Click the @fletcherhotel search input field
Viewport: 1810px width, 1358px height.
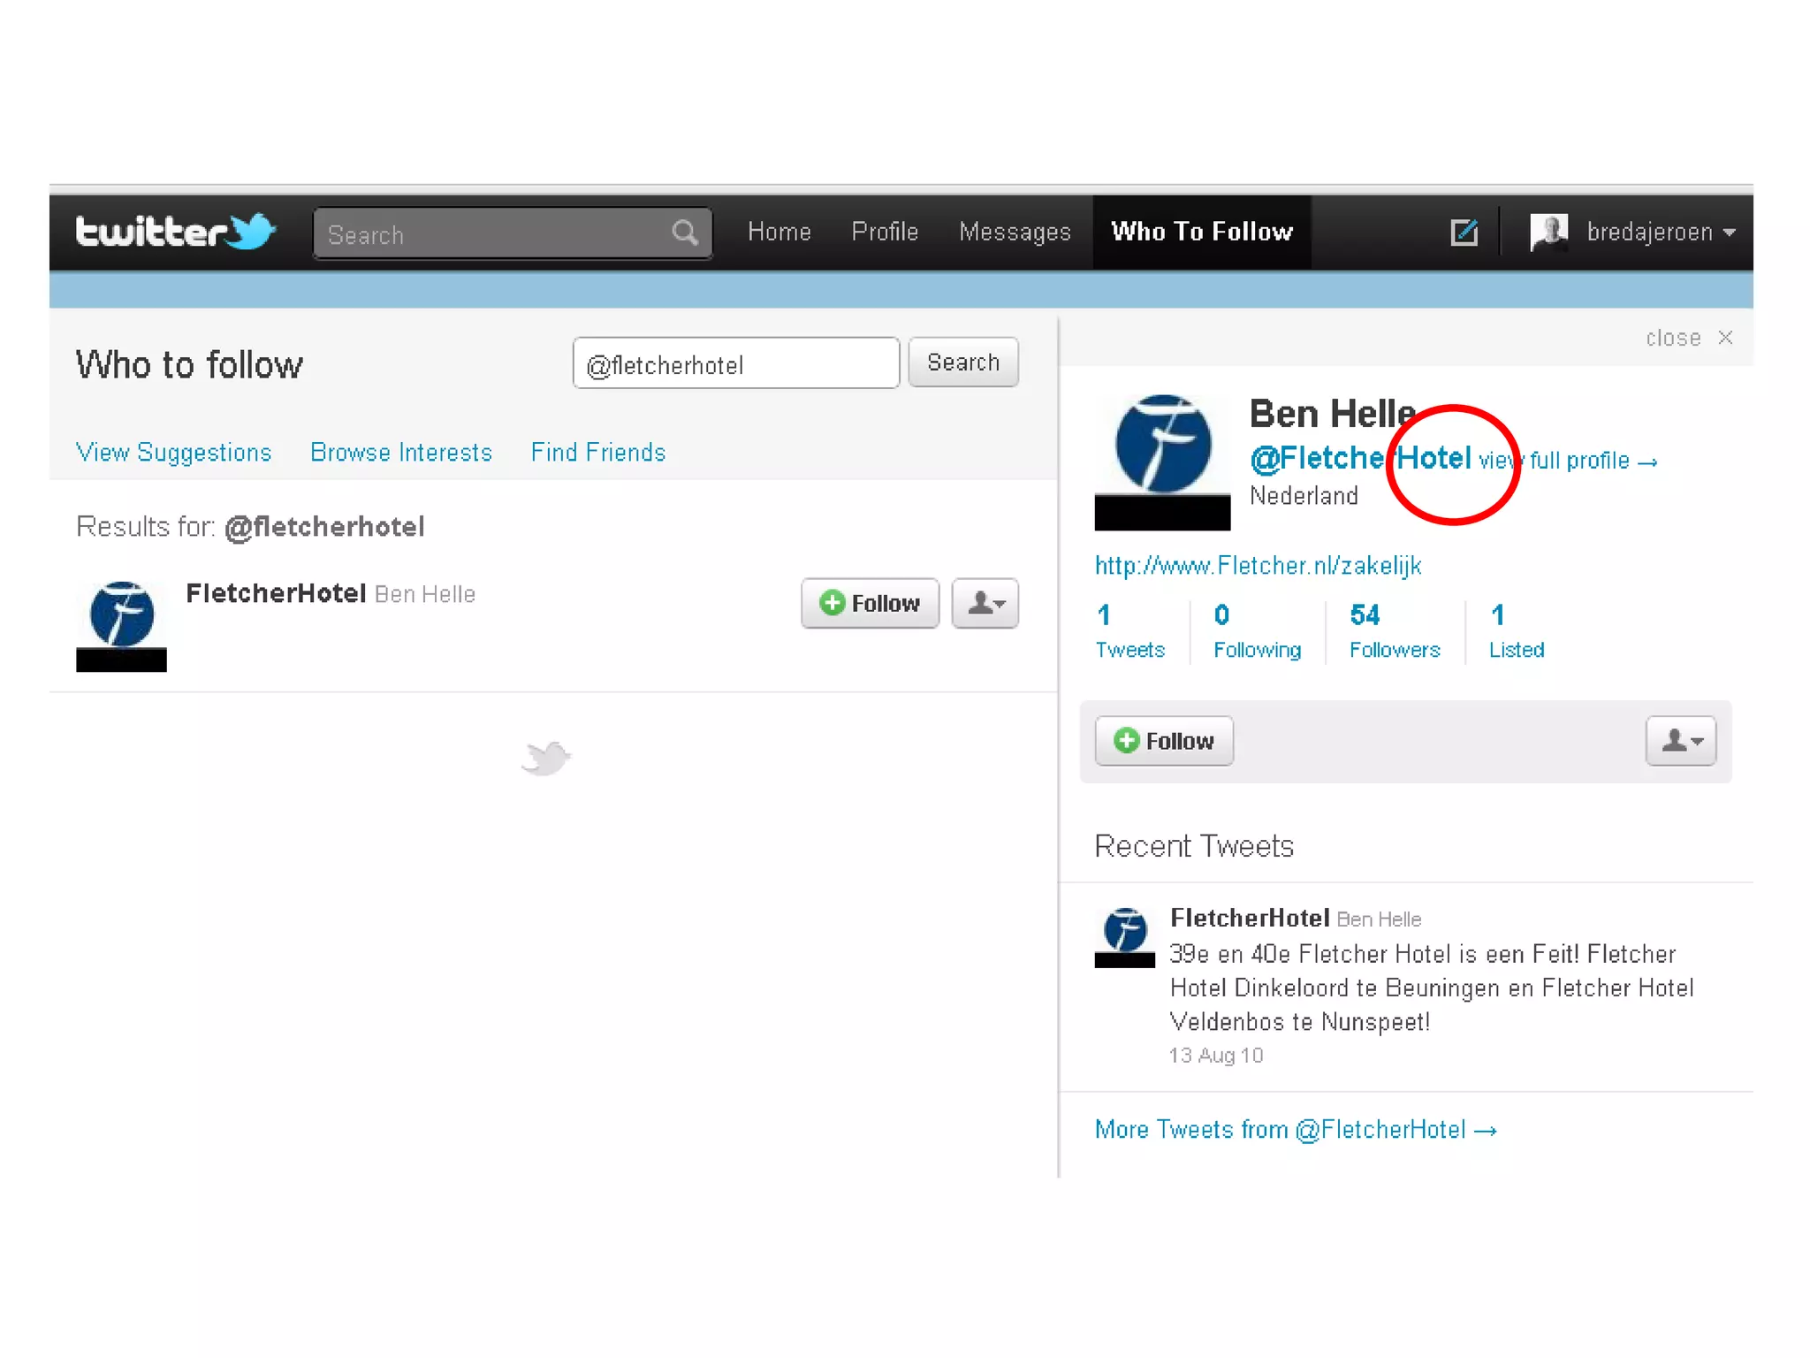[x=735, y=363]
